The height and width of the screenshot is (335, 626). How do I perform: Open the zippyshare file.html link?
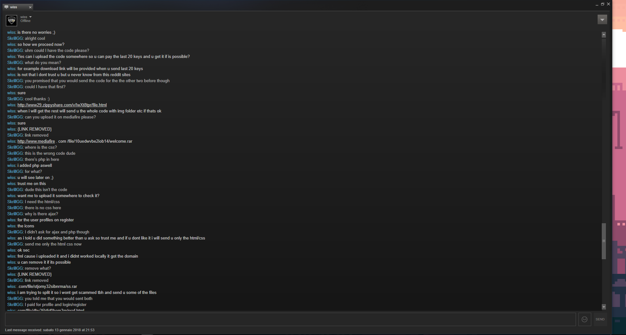pyautogui.click(x=62, y=105)
